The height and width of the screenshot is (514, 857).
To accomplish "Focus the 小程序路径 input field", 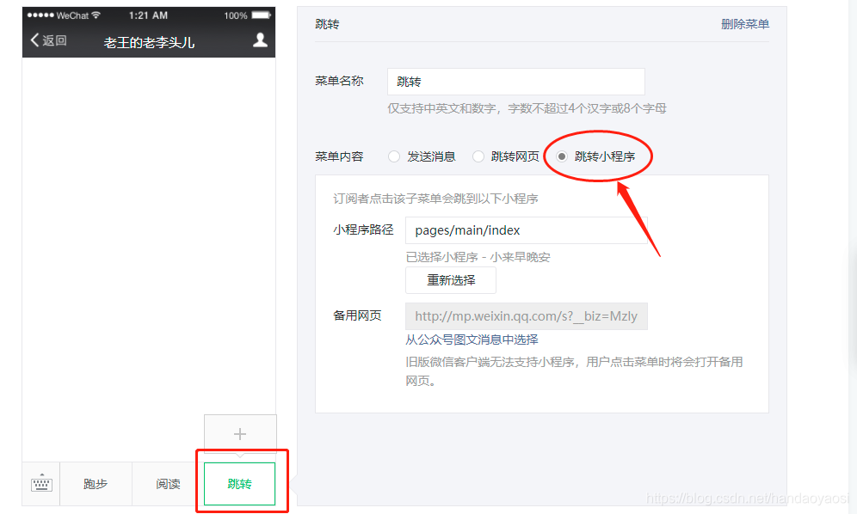I will (x=527, y=230).
